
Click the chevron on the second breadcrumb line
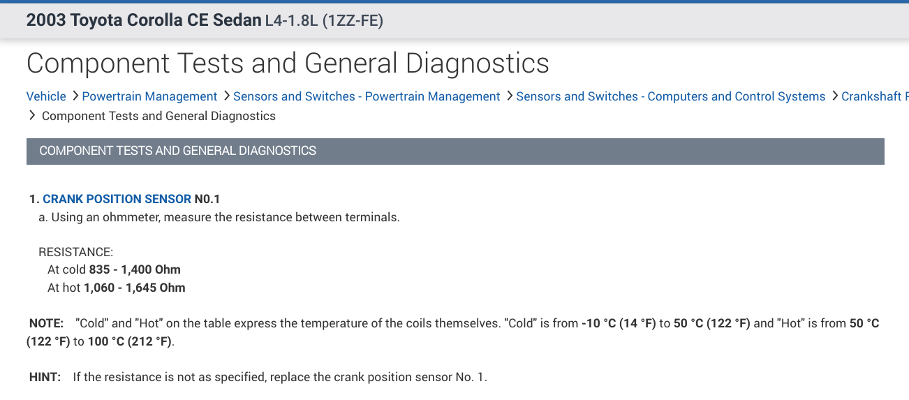click(x=32, y=116)
